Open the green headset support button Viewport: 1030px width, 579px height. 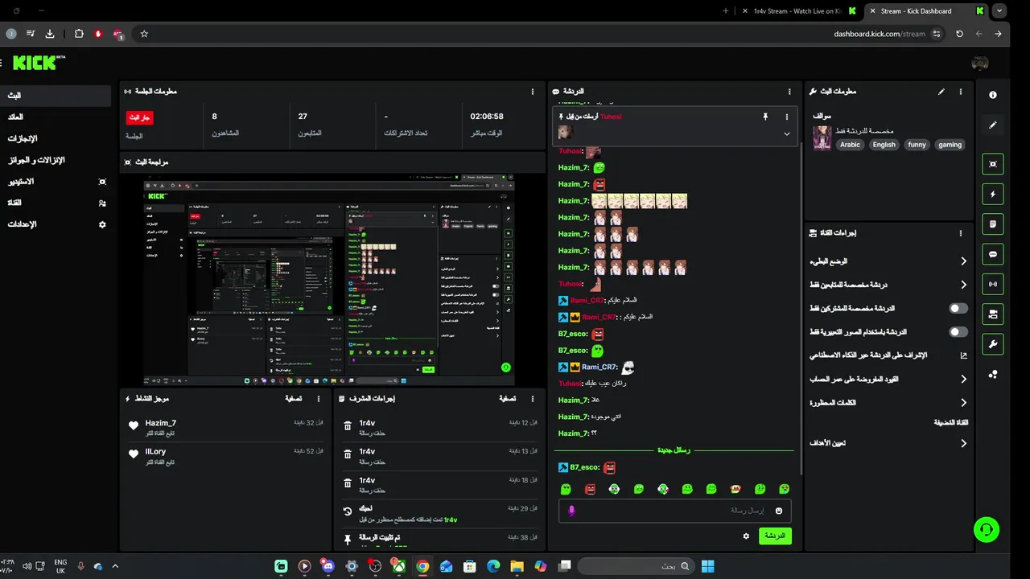987,529
